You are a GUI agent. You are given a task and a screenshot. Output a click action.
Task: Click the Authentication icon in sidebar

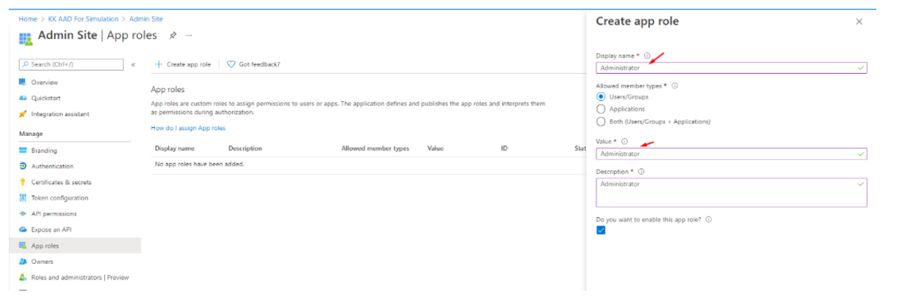[23, 166]
